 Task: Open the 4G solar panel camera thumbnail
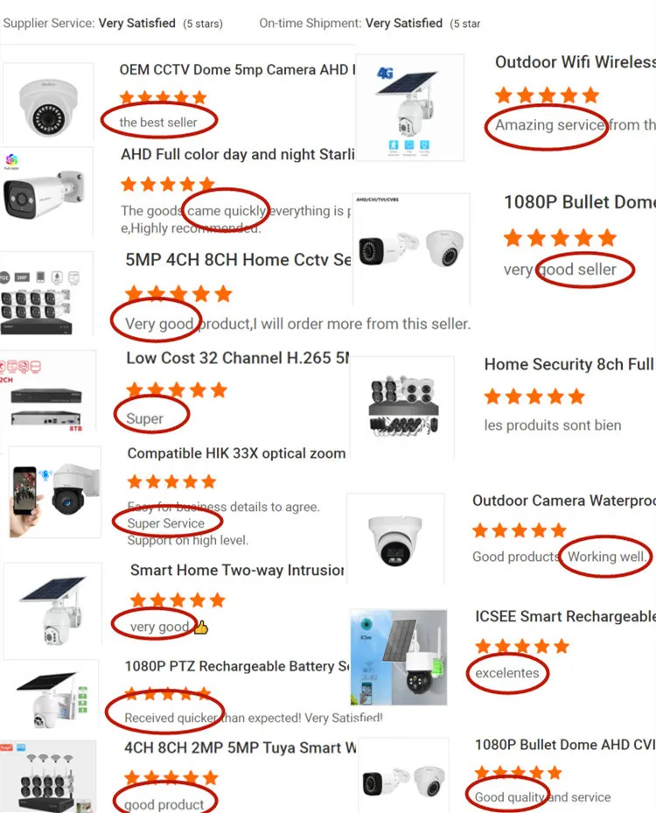coord(409,108)
